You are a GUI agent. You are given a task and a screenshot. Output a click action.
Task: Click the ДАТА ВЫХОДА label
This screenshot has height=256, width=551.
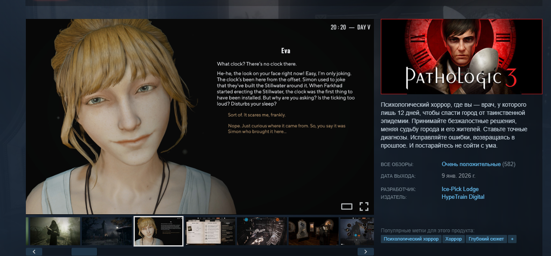point(398,176)
